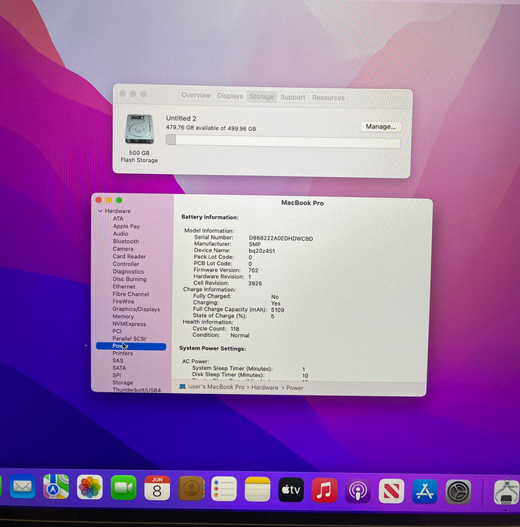The image size is (520, 527).
Task: Open the Resources tab
Action: (328, 98)
